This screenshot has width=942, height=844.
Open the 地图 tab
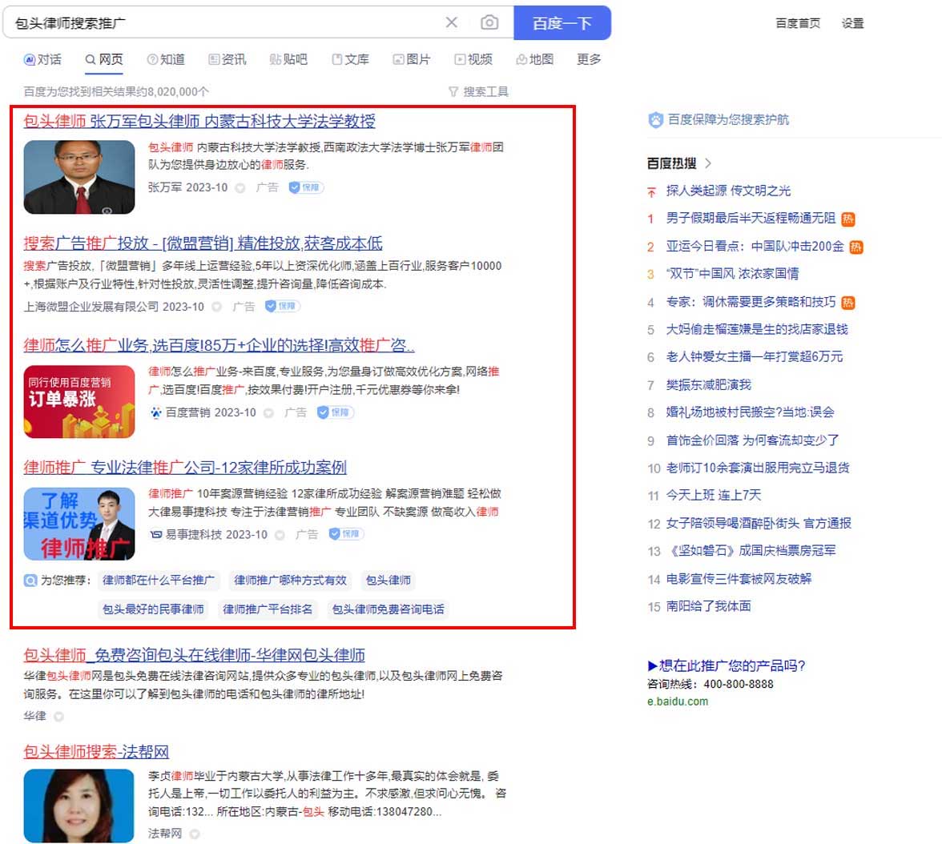[x=535, y=59]
